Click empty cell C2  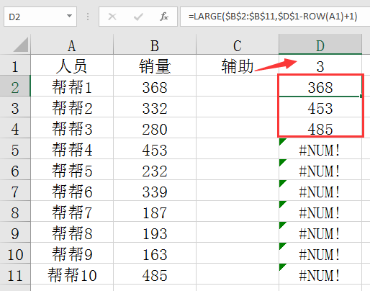coord(238,86)
